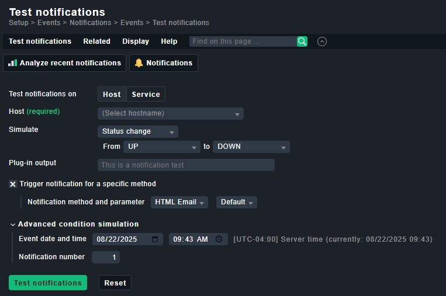446x296 pixels.
Task: Click the green Test notifications button
Action: pos(48,283)
